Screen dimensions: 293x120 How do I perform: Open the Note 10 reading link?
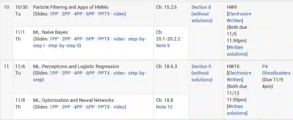pyautogui.click(x=164, y=107)
